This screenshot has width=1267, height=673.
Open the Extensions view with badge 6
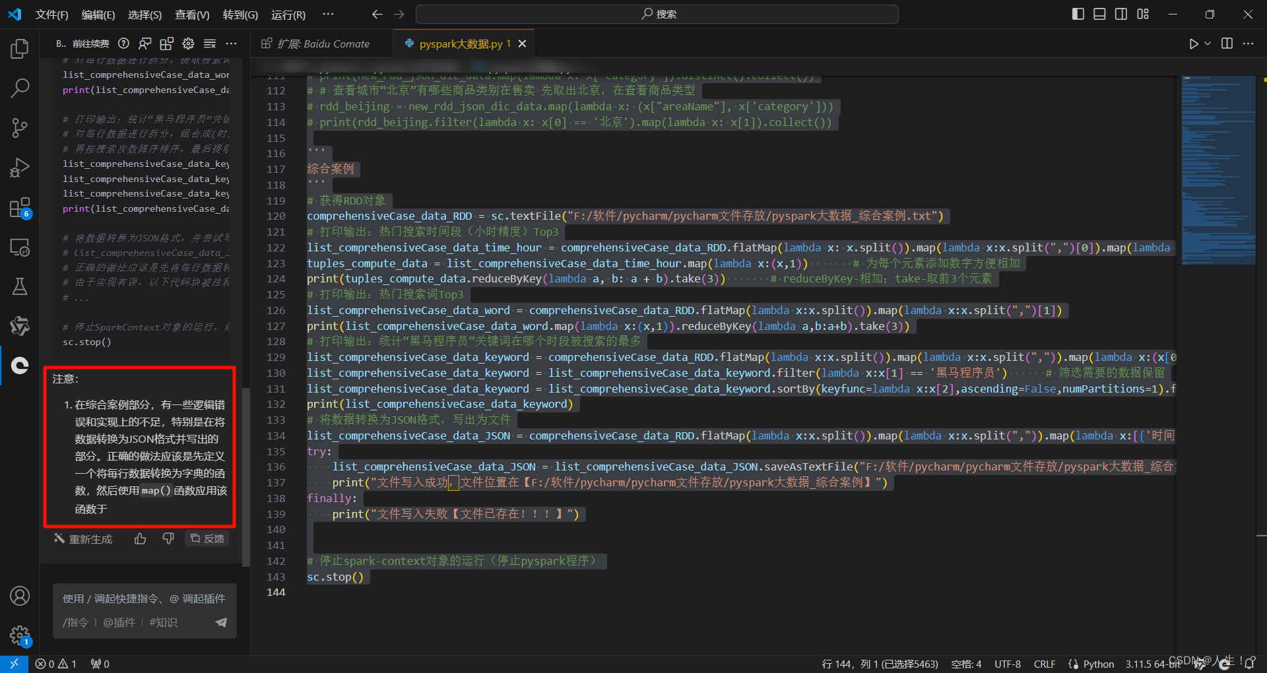tap(20, 208)
